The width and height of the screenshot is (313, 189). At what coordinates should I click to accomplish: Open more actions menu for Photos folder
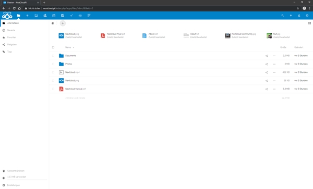(x=274, y=64)
